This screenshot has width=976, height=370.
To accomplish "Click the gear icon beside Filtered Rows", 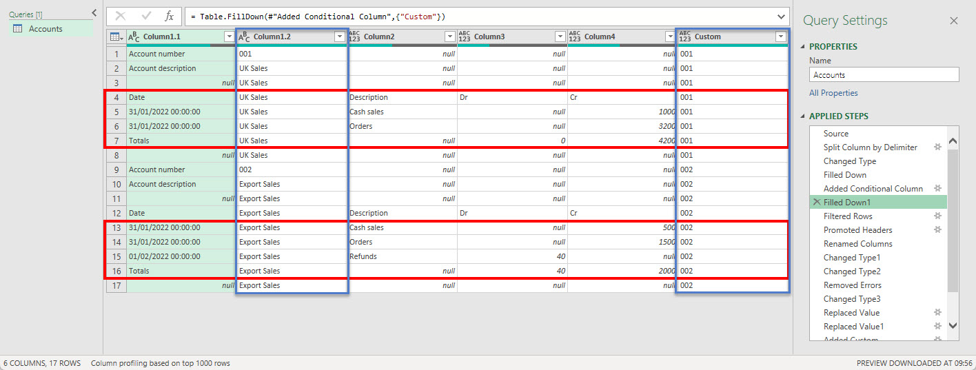I will [x=937, y=216].
